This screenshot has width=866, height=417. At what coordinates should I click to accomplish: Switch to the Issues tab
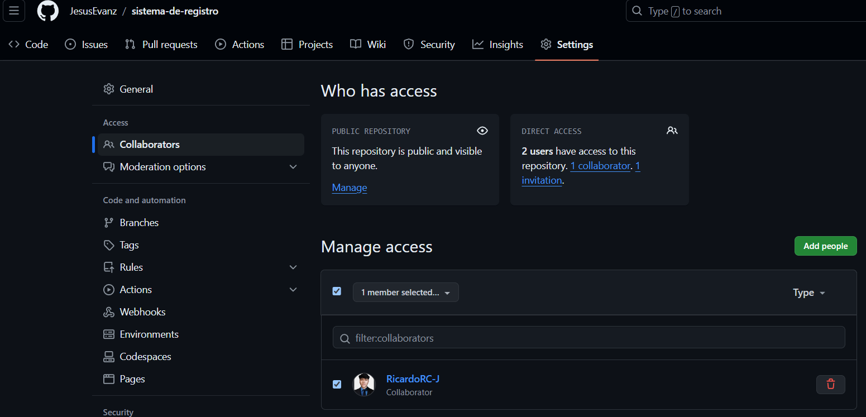87,45
